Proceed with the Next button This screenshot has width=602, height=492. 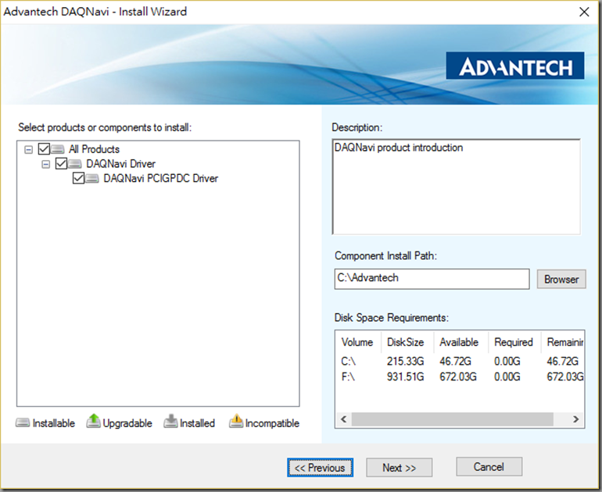pyautogui.click(x=399, y=468)
